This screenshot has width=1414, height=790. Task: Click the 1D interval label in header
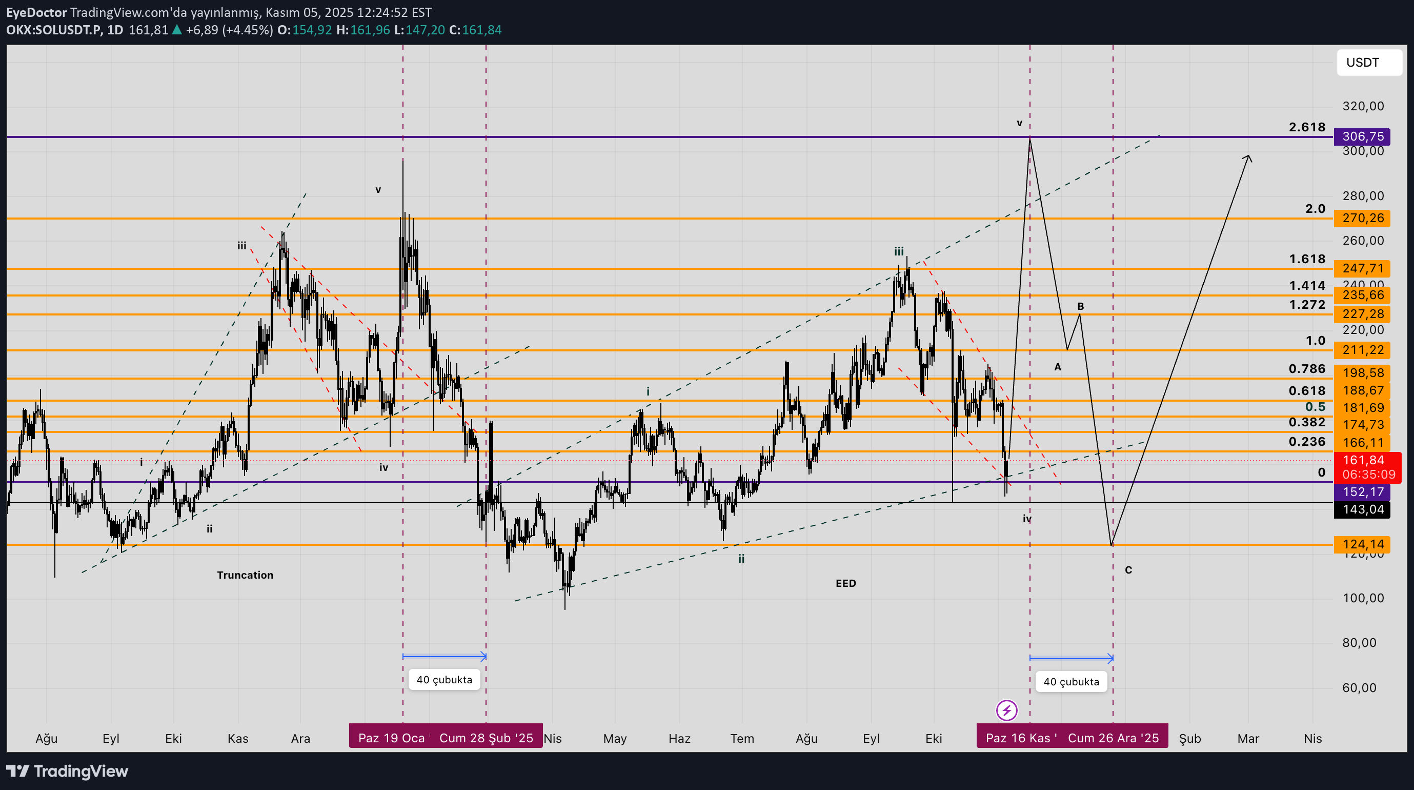(115, 30)
